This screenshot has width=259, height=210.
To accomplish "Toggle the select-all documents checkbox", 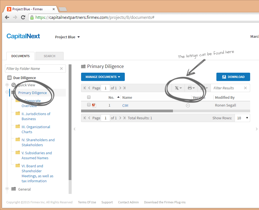I will tap(89, 97).
